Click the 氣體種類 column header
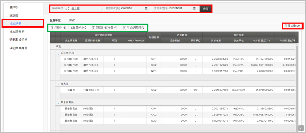The width and height of the screenshot is (306, 133). tap(154, 38)
